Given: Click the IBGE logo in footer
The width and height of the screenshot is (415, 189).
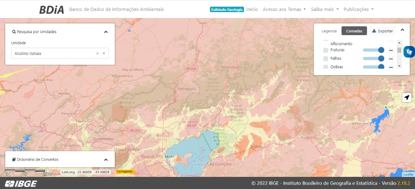Looking at the screenshot, I should point(21,183).
